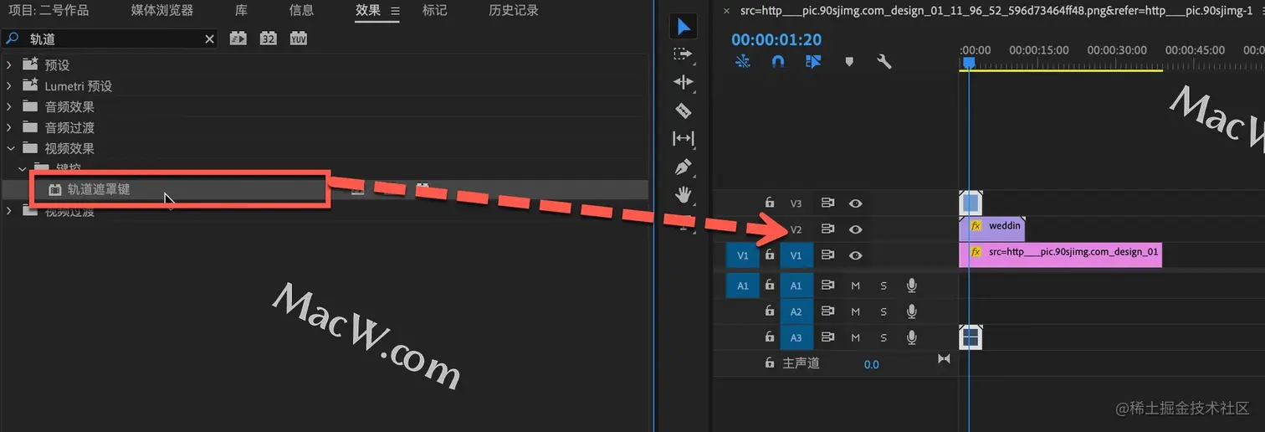Mute track A1 with M button
1265x432 pixels.
(856, 286)
